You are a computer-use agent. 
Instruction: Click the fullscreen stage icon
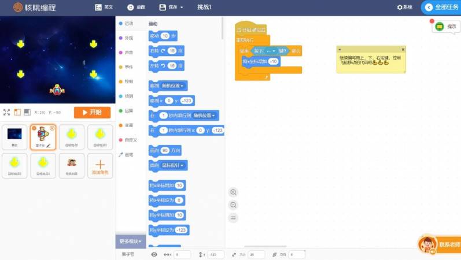(6, 112)
